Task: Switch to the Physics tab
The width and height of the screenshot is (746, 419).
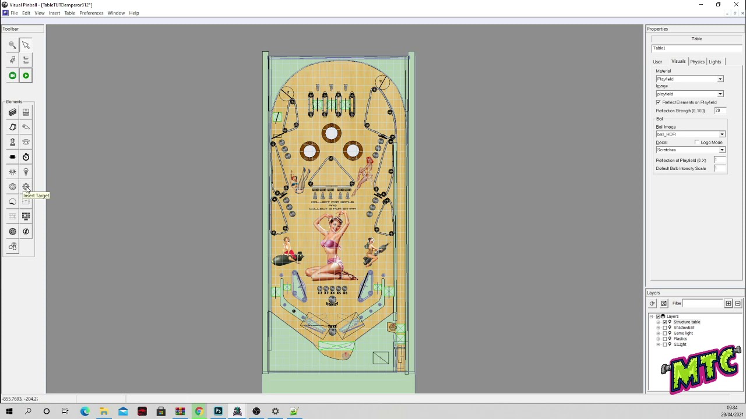Action: pos(697,62)
